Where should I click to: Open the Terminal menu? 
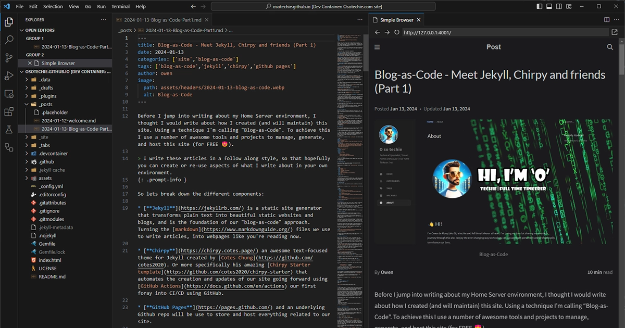point(120,6)
